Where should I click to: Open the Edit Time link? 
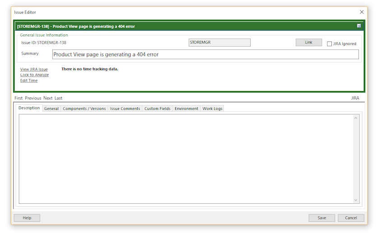[29, 81]
